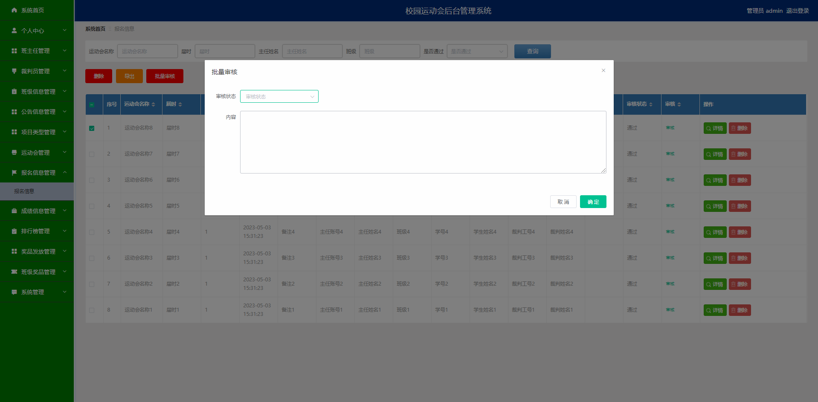Click the clipboard icon for 排行榜管理
The width and height of the screenshot is (818, 402).
click(14, 231)
